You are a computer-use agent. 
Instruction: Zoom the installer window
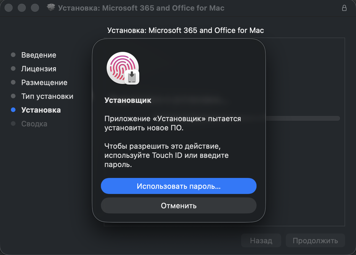click(x=35, y=8)
